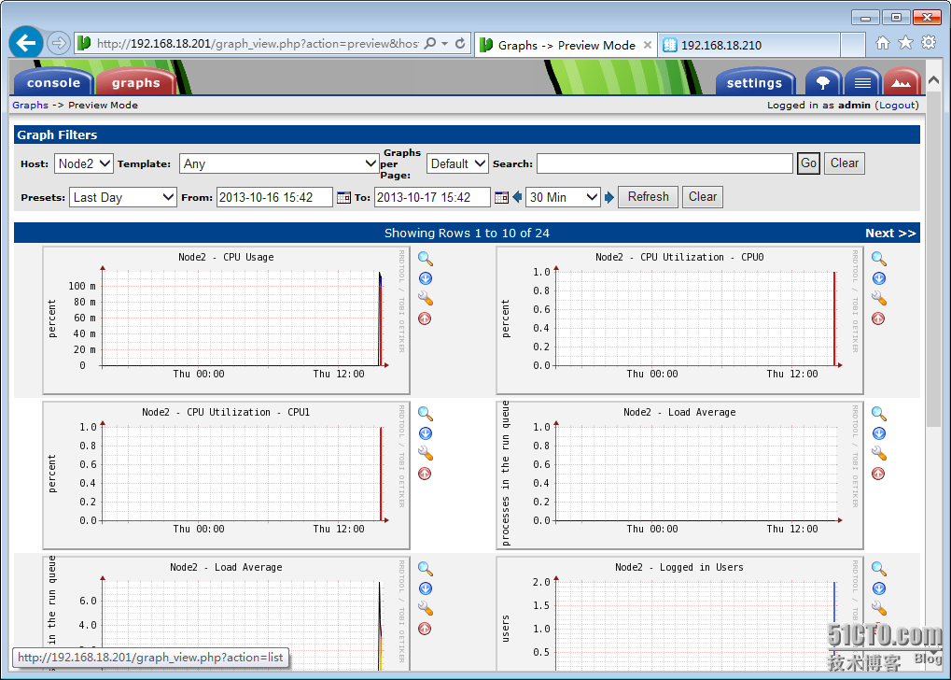Close the Graphs -> Preview Mode tab
Screen dimensions: 951x680
pyautogui.click(x=647, y=45)
